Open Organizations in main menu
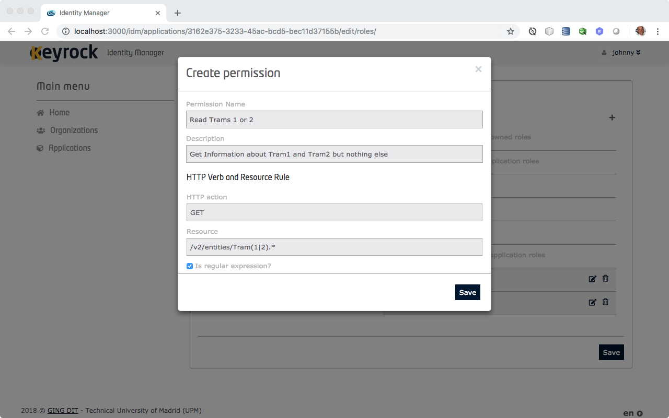This screenshot has height=418, width=669. coord(74,130)
